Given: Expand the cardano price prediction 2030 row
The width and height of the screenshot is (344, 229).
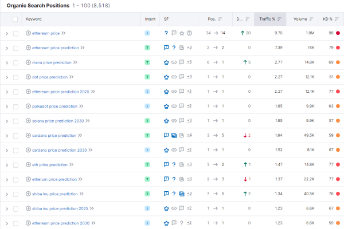Looking at the screenshot, I should pyautogui.click(x=6, y=150).
